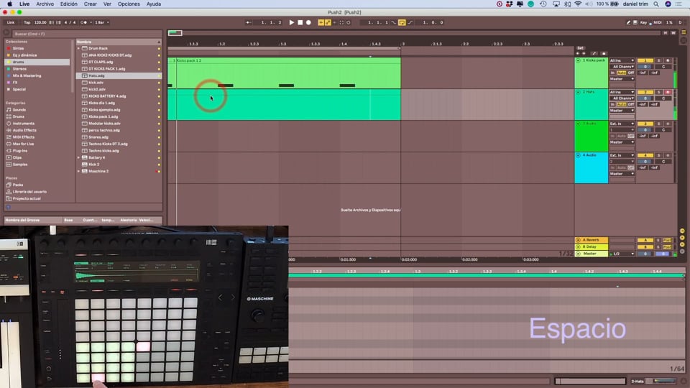Click the Bluetooth icon in menu bar

(x=568, y=4)
